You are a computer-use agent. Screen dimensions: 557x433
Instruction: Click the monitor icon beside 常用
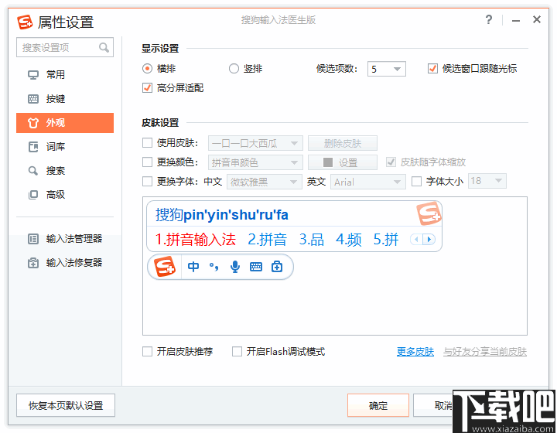(x=33, y=75)
